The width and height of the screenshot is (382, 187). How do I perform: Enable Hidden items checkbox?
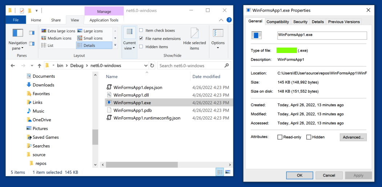click(x=141, y=46)
